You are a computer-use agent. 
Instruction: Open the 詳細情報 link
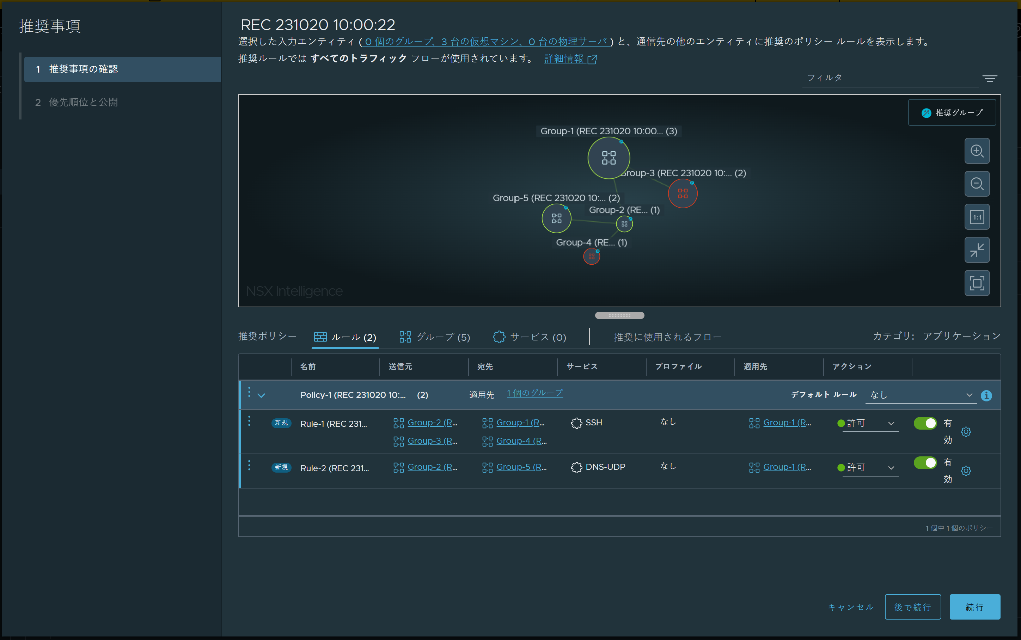[x=564, y=59]
